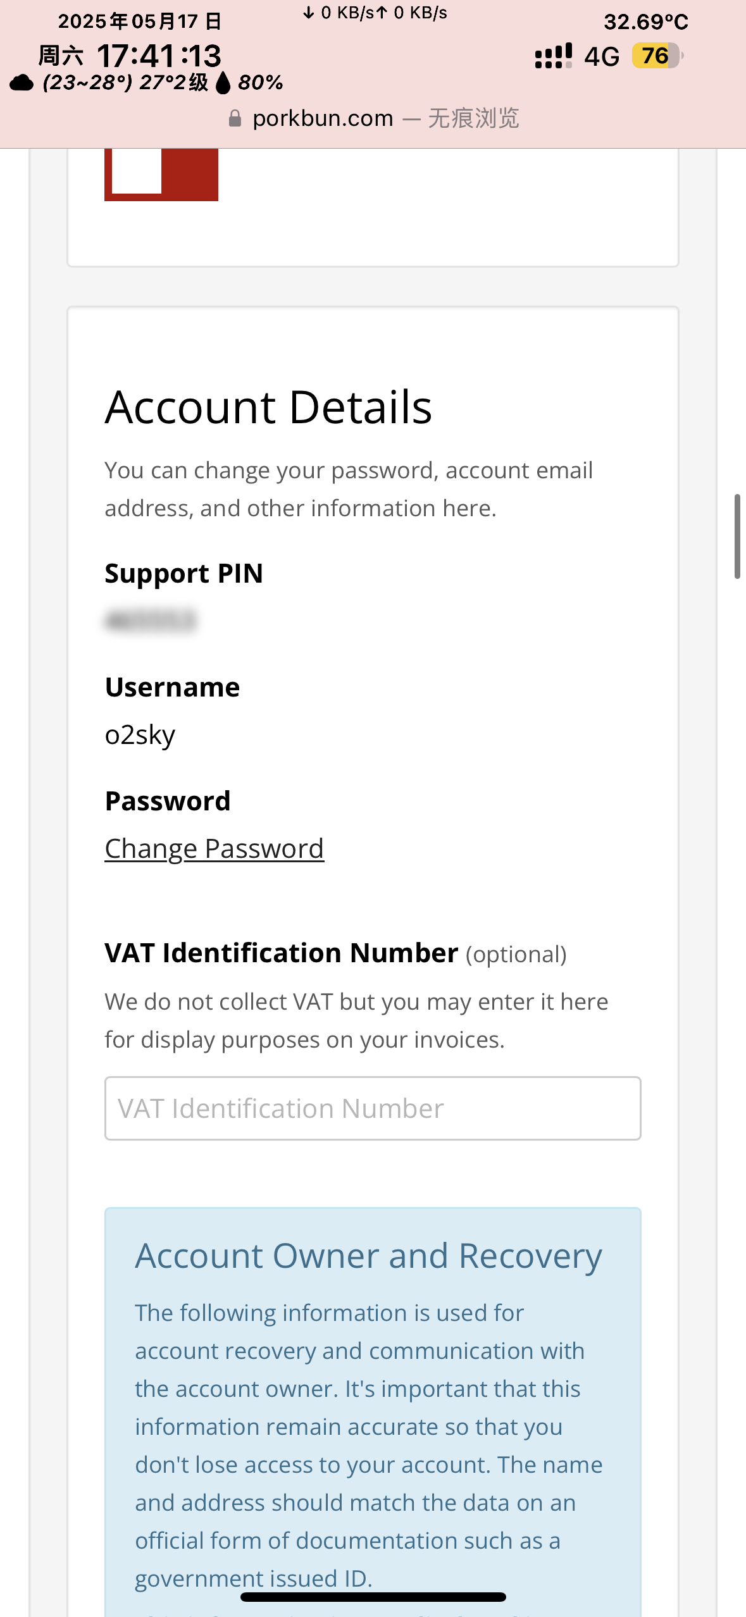Image resolution: width=746 pixels, height=1617 pixels.
Task: Focus the VAT Identification Number field
Action: 373,1108
